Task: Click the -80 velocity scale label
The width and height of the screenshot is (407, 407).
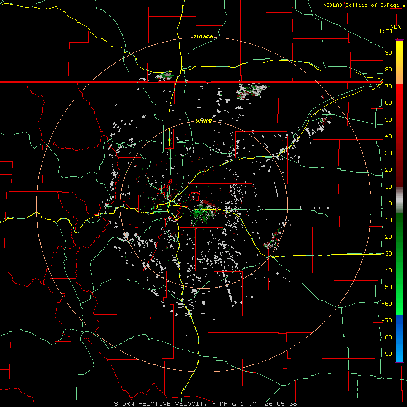Action: 387,337
